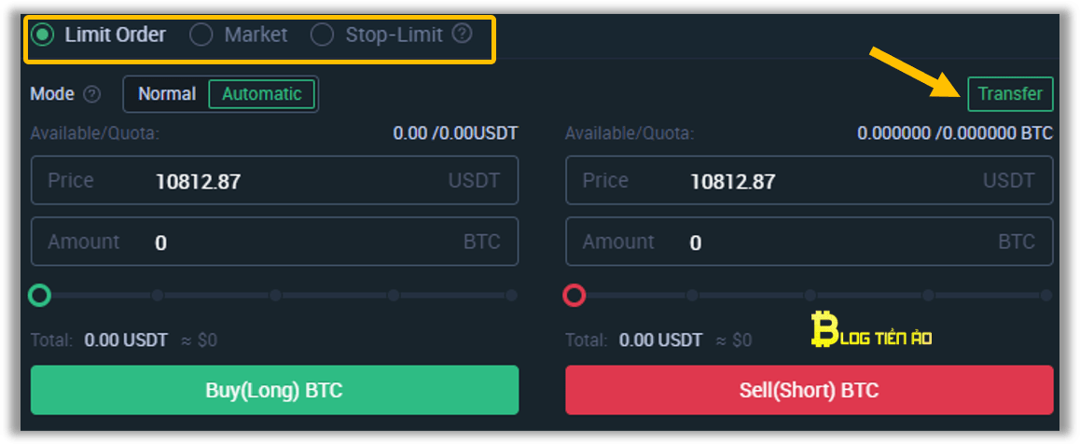Switch Mode to Automatic

(x=262, y=93)
